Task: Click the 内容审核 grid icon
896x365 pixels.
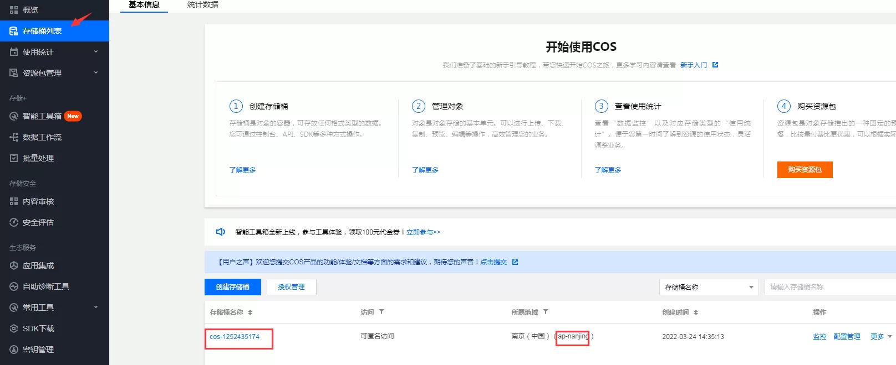Action: (x=14, y=201)
